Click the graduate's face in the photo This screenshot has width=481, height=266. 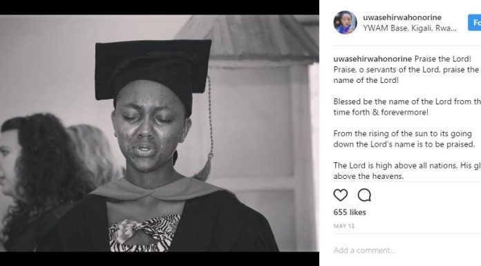click(x=150, y=126)
